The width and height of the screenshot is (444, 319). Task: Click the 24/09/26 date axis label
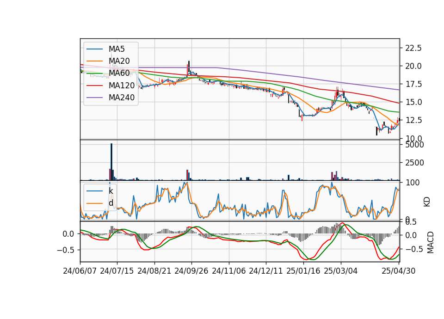(191, 271)
